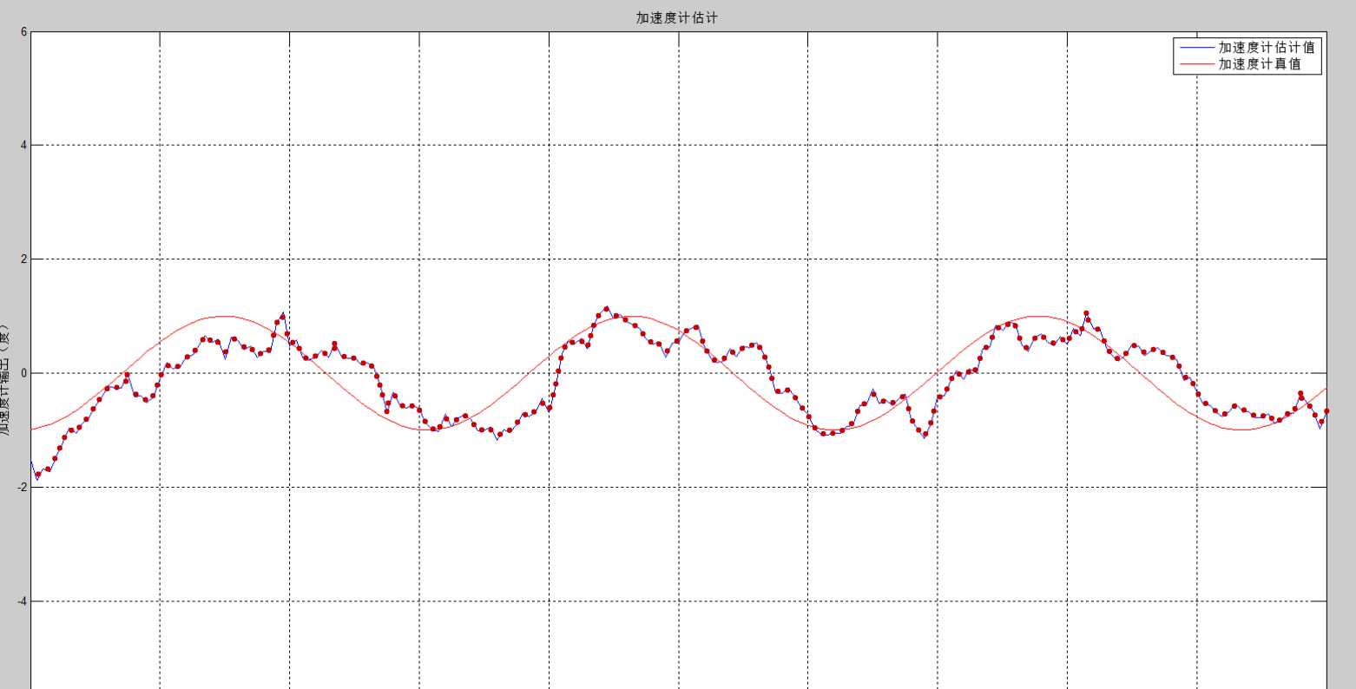Click the y-axis tick label -4
The height and width of the screenshot is (689, 1356).
tap(22, 601)
